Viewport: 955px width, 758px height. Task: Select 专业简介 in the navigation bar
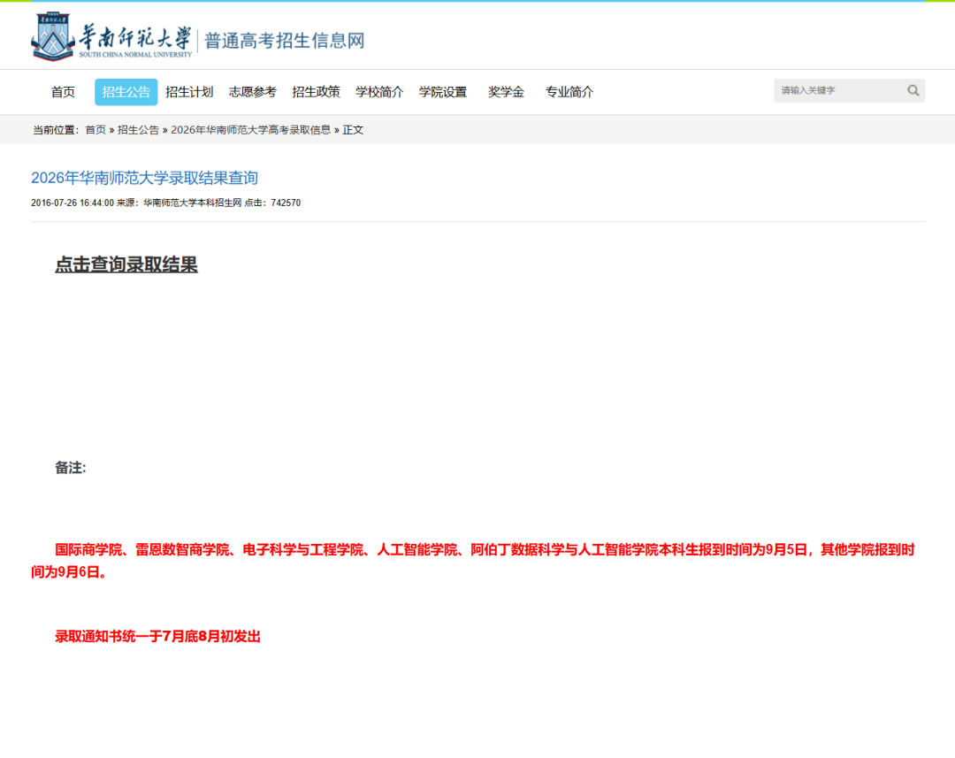point(569,92)
